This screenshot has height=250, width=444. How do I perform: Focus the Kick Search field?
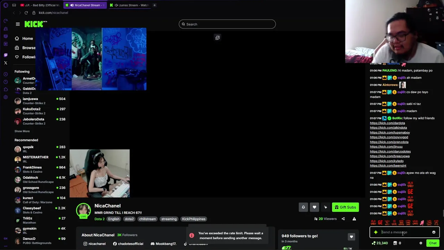point(227,24)
